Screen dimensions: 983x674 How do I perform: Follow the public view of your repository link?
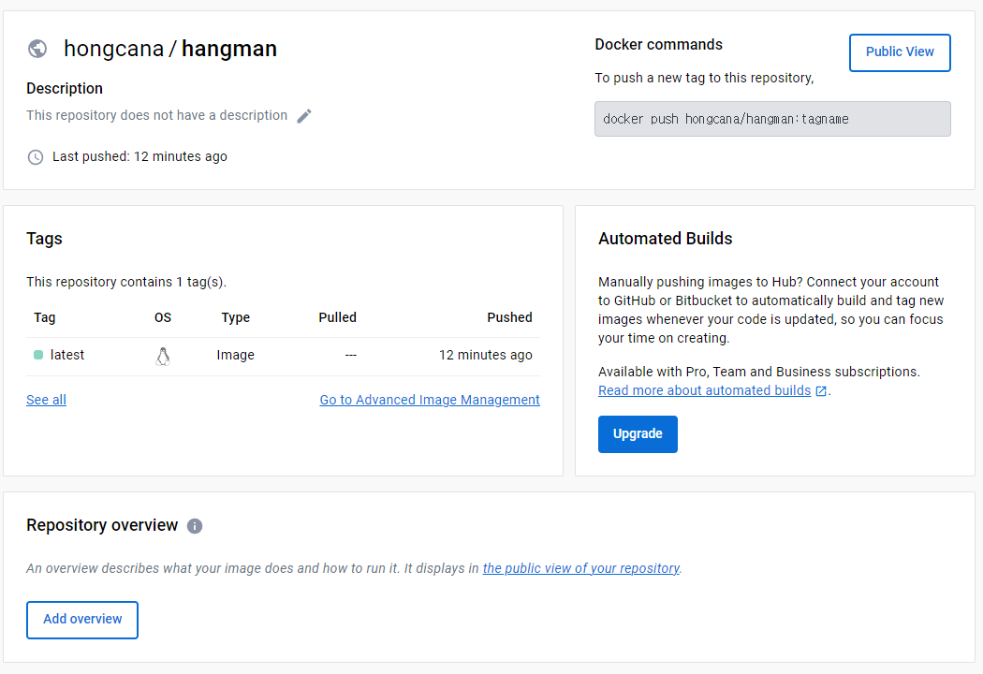tap(581, 568)
